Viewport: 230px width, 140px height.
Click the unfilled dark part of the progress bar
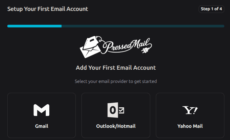click(x=142, y=26)
